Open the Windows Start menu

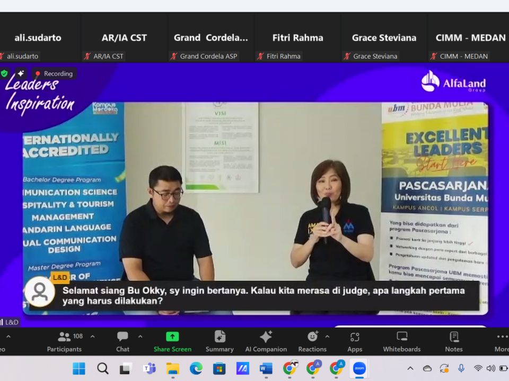click(79, 368)
